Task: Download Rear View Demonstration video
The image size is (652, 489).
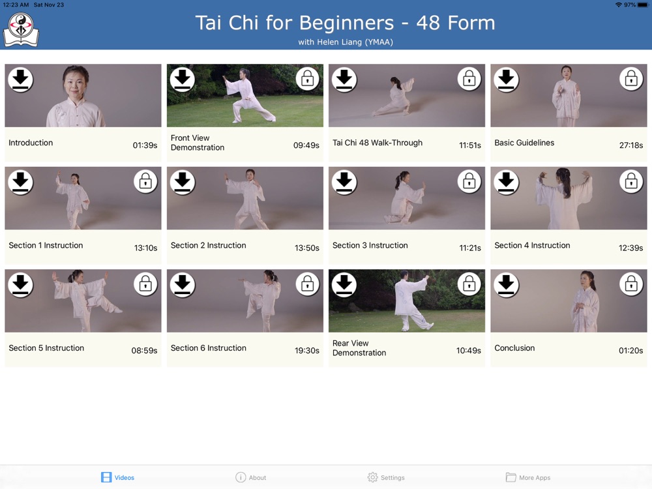Action: (x=344, y=285)
